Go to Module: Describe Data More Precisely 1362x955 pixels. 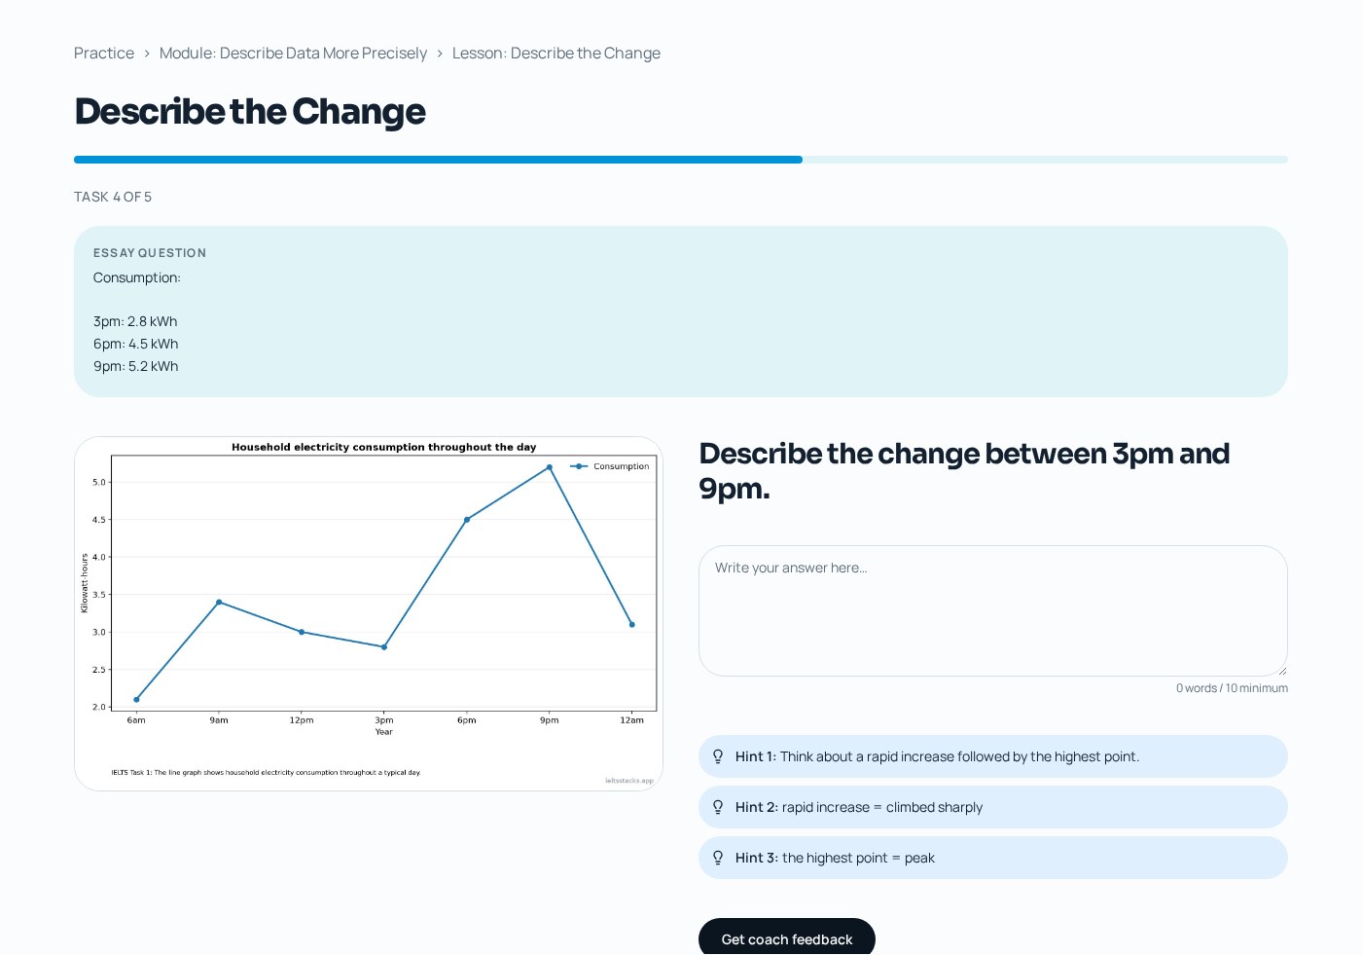point(293,53)
